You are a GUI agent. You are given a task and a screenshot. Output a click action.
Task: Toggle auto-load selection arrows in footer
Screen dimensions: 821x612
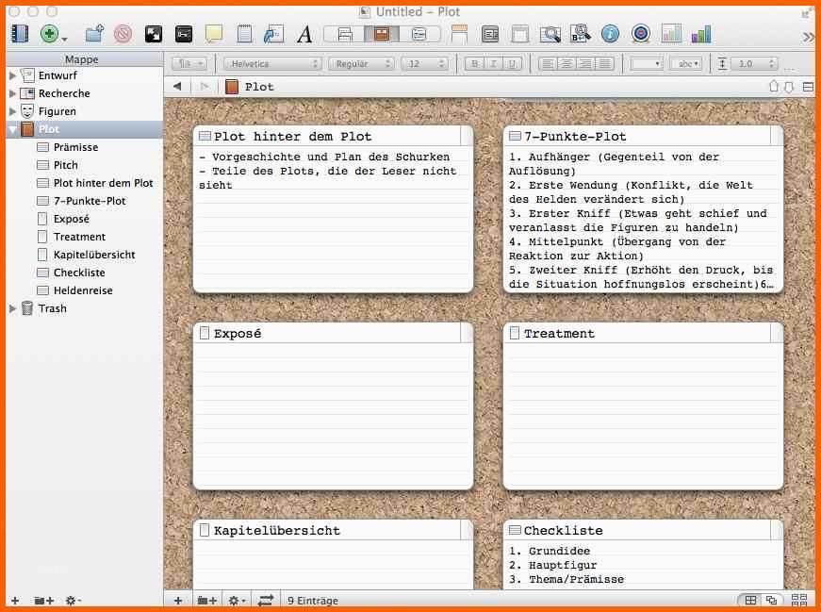[x=266, y=601]
